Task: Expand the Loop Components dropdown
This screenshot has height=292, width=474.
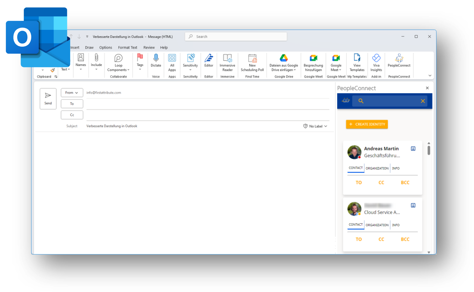Action: click(118, 63)
